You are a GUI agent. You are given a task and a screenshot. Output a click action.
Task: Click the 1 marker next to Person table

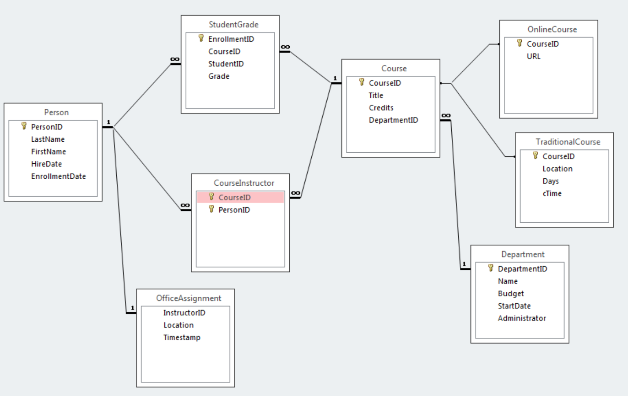pos(108,123)
